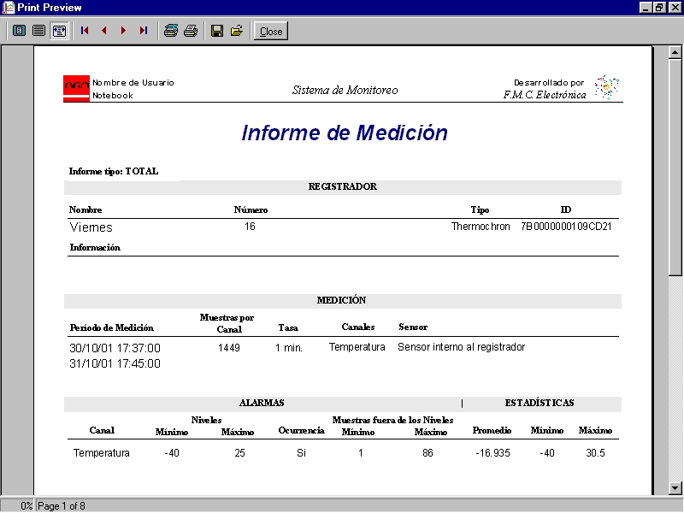
Task: Print the report with the printer icon
Action: coord(191,31)
